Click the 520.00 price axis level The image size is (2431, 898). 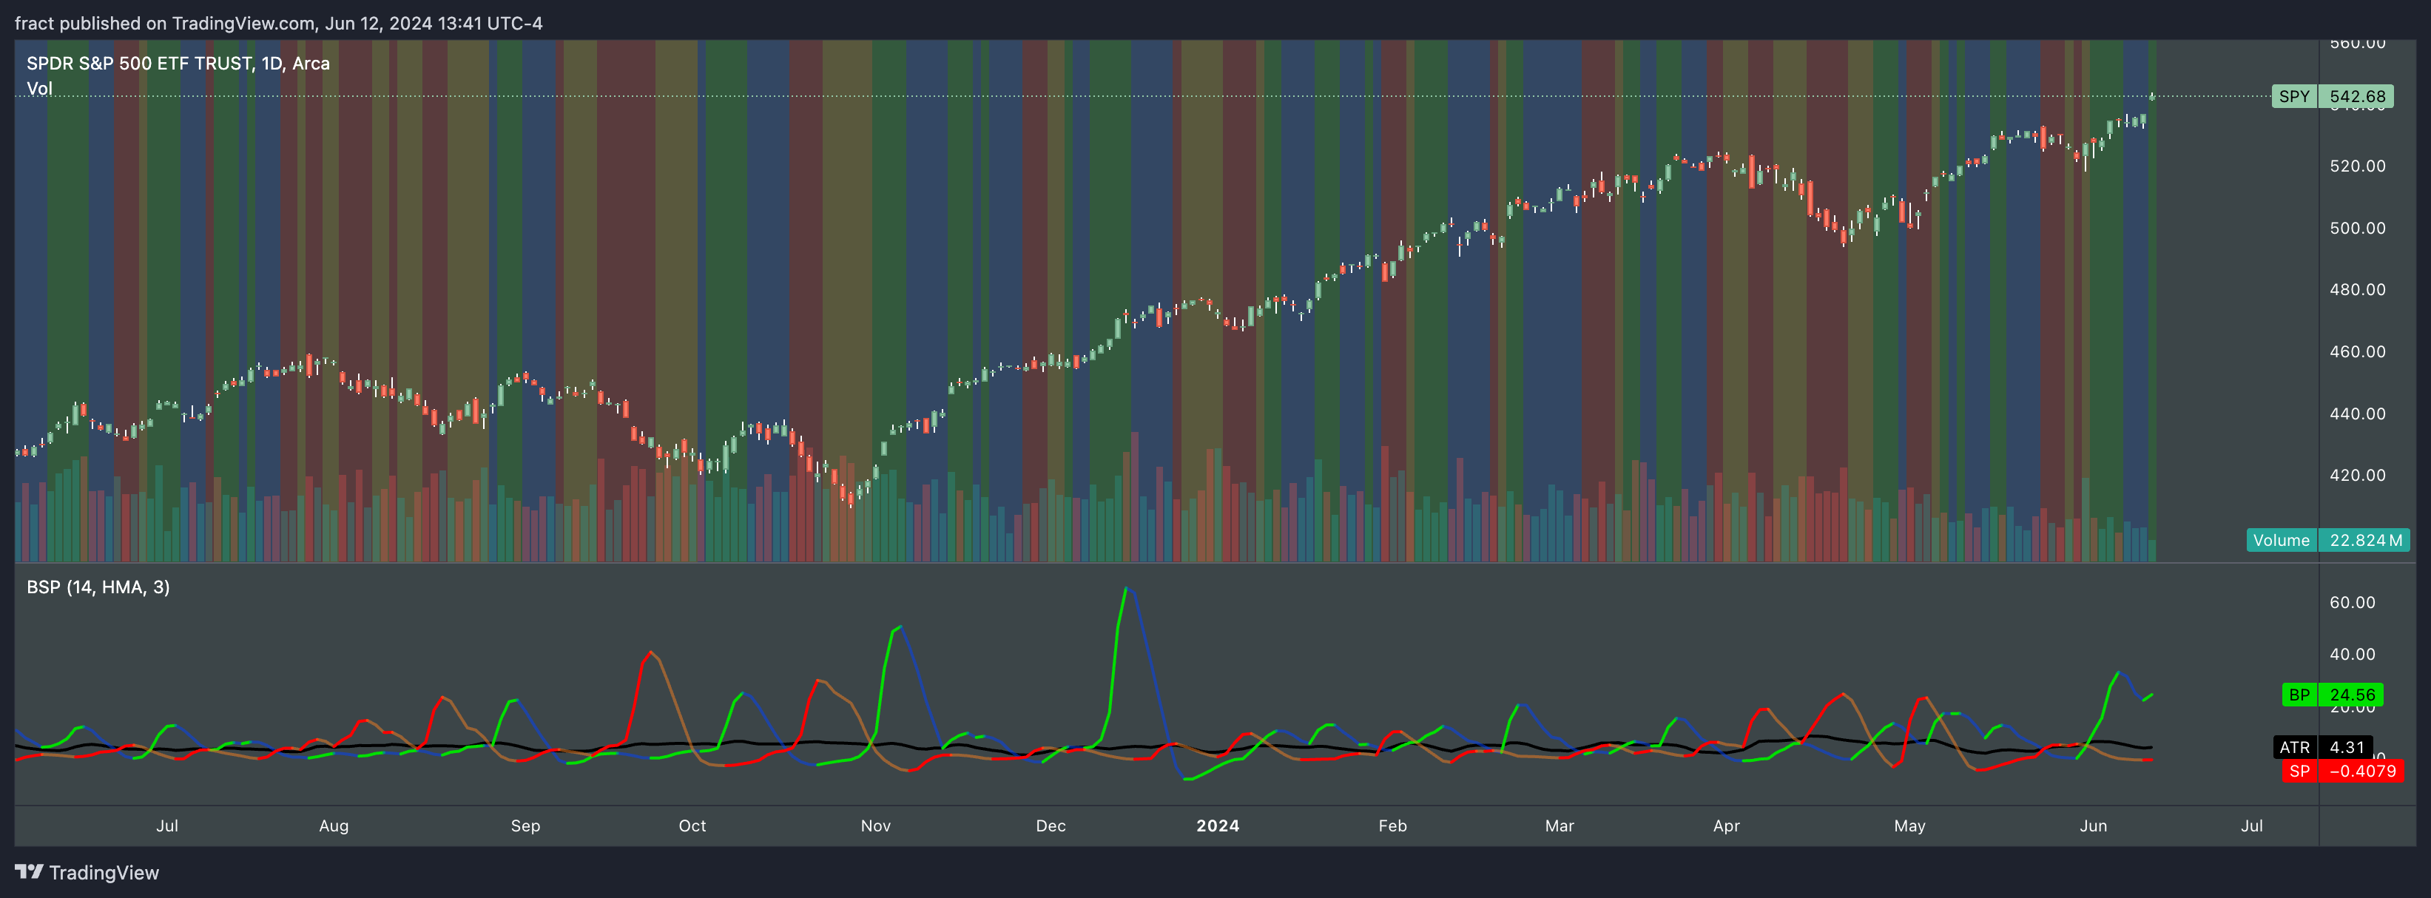tap(2356, 166)
